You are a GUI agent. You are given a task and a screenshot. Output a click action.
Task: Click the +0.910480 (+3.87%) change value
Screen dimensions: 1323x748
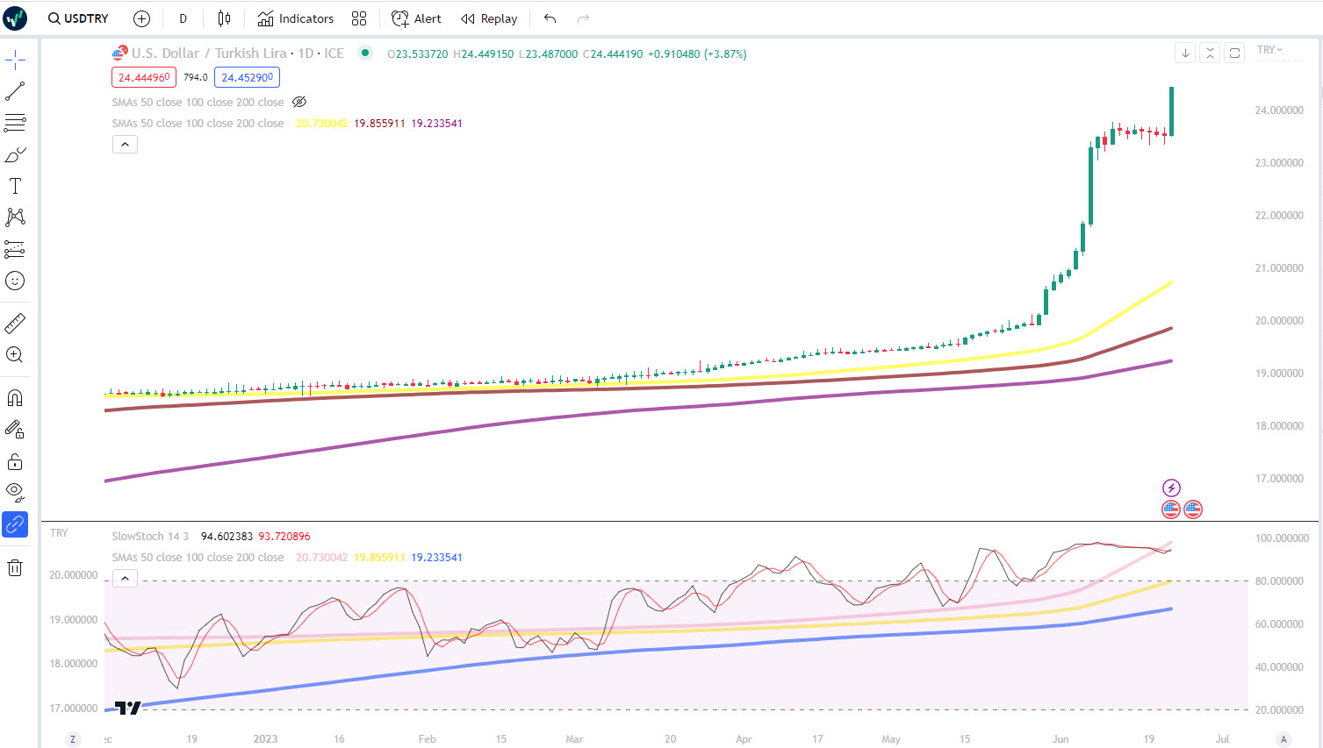[x=697, y=54]
